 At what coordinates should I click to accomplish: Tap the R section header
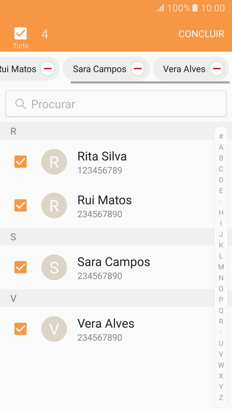[13, 131]
